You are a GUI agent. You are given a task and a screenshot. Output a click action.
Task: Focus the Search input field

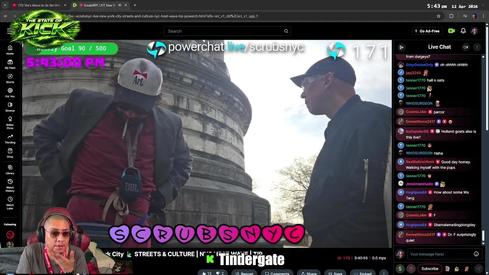click(227, 31)
